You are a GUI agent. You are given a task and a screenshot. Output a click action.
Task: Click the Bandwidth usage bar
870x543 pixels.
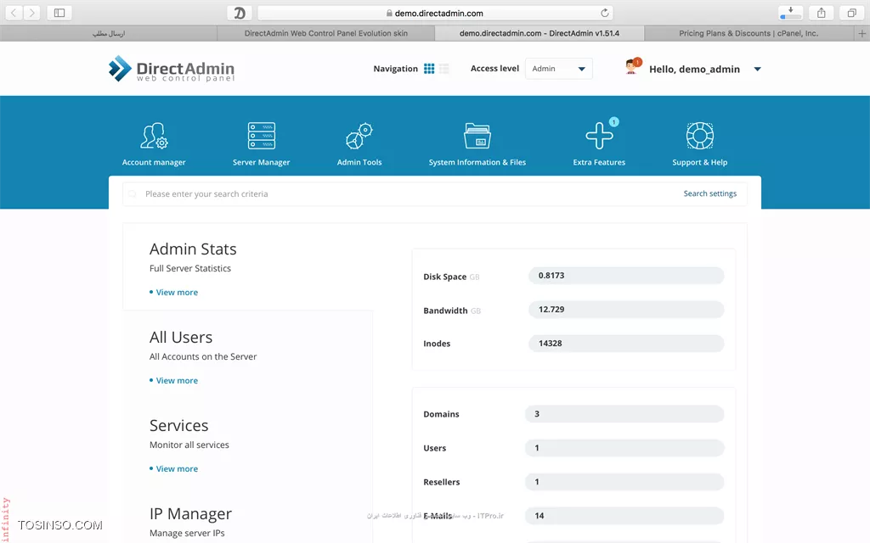click(x=626, y=309)
